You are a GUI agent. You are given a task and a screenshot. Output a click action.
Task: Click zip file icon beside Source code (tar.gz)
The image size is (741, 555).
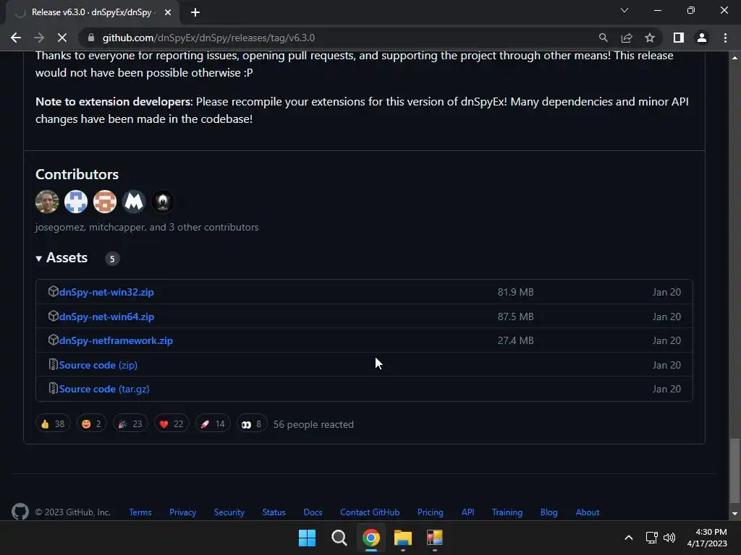coord(54,388)
